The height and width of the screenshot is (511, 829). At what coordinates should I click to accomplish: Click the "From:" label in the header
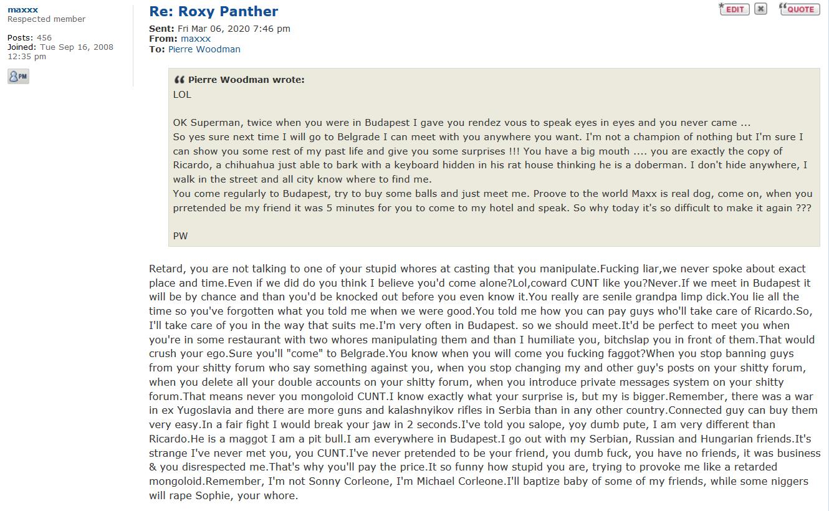[163, 39]
